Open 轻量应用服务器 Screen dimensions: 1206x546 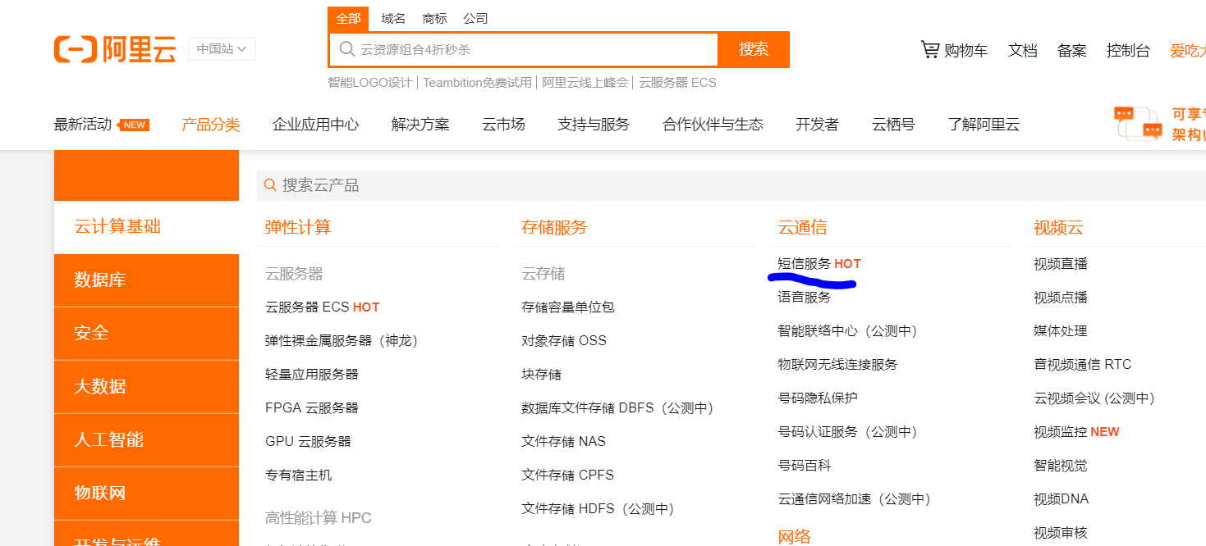[x=312, y=374]
